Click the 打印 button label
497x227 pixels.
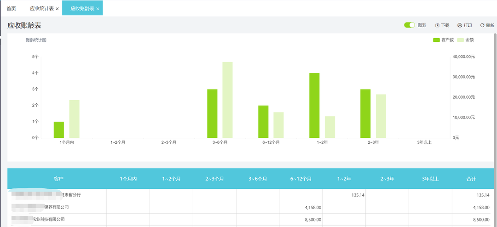[468, 25]
